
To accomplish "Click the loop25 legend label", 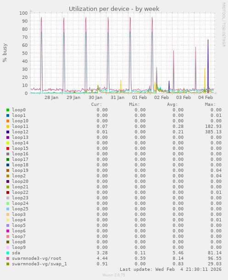I will [x=20, y=209].
